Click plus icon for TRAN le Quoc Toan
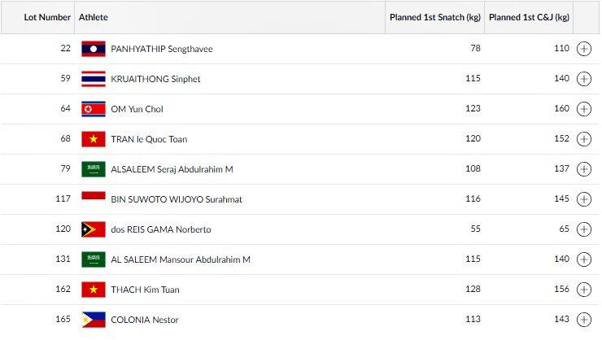This screenshot has height=340, width=602. 583,139
